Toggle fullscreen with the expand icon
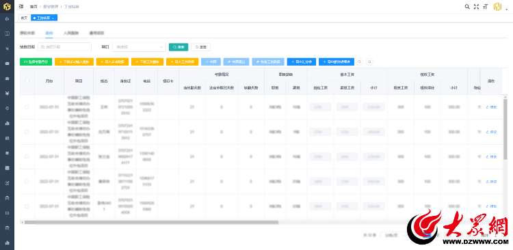 pos(476,7)
